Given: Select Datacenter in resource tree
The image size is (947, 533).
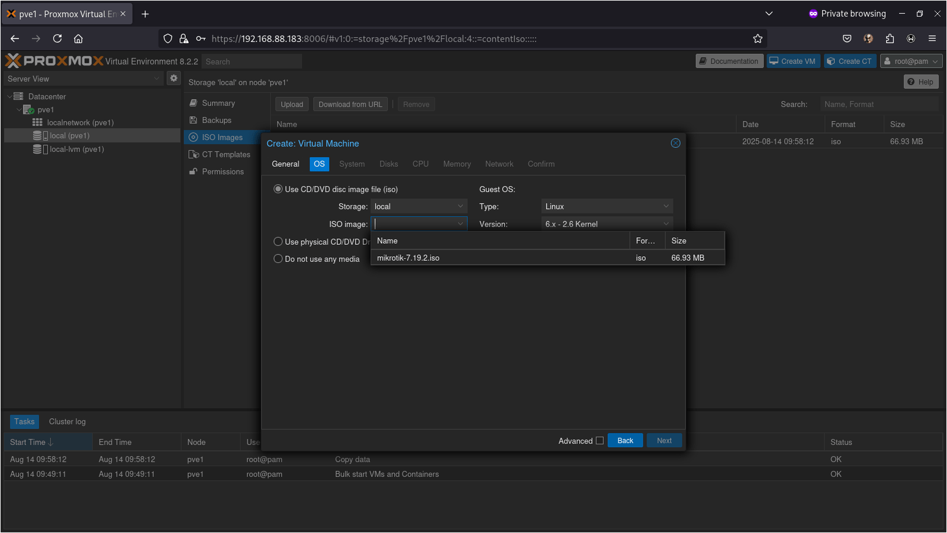Looking at the screenshot, I should pyautogui.click(x=47, y=96).
